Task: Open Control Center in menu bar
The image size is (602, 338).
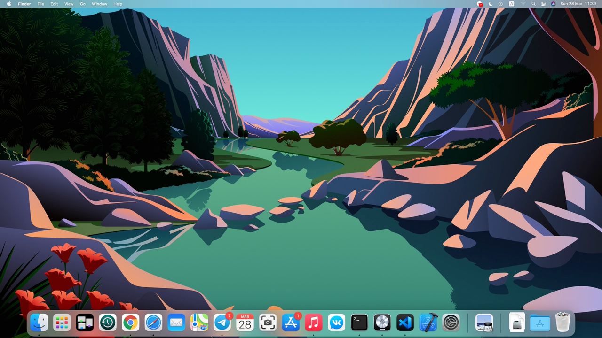Action: 543,4
